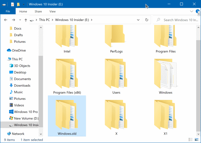Switch to the View ribbon tab

[53, 11]
